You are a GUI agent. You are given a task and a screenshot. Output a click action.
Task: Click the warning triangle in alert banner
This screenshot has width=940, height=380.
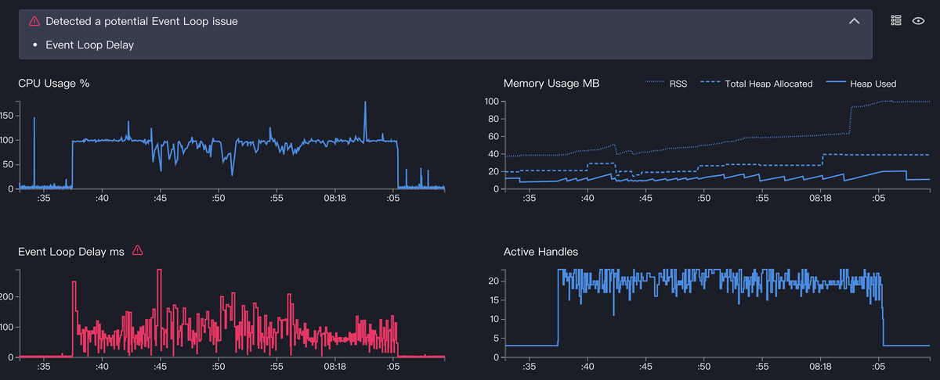coord(34,21)
